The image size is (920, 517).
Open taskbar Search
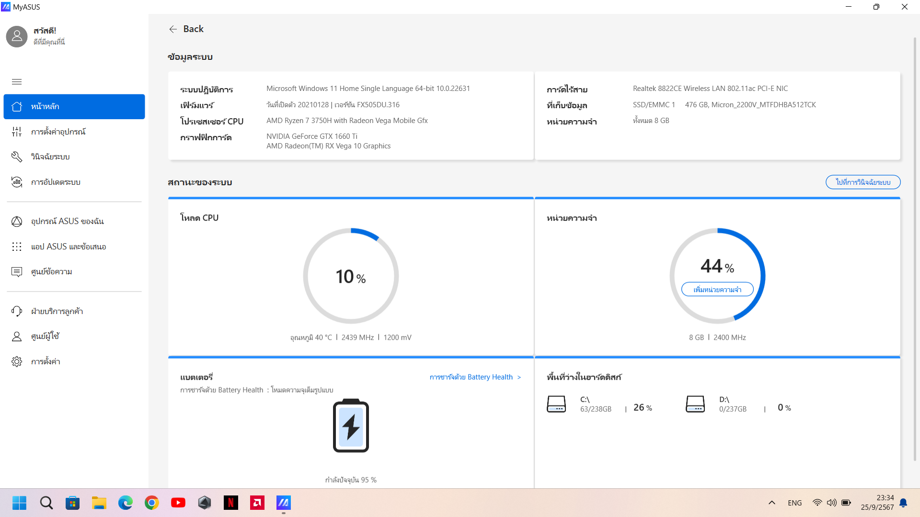click(46, 503)
